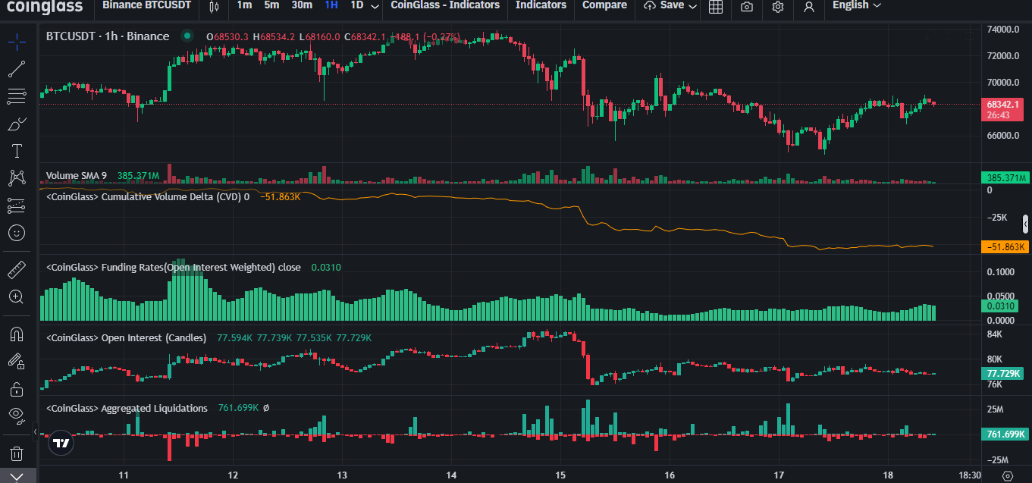Open the prediction and measurement tools
The image size is (1032, 483).
(x=17, y=205)
